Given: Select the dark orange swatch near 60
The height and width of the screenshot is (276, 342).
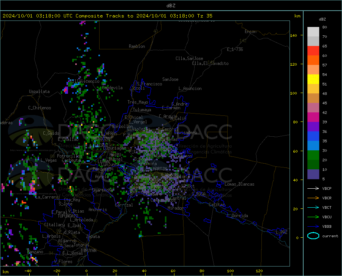Looking at the screenshot, I should [313, 60].
